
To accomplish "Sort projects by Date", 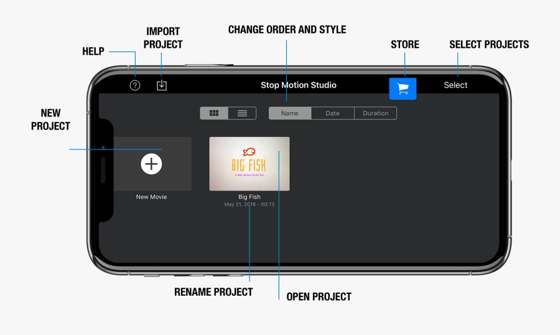I will pos(332,113).
